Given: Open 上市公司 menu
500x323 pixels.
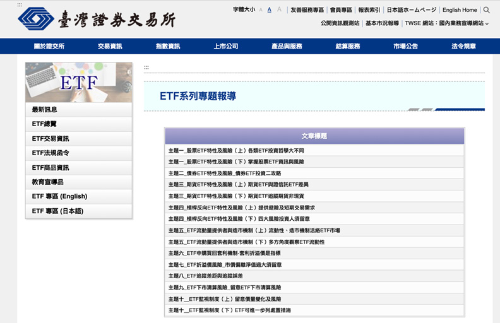Looking at the screenshot, I should click(226, 46).
